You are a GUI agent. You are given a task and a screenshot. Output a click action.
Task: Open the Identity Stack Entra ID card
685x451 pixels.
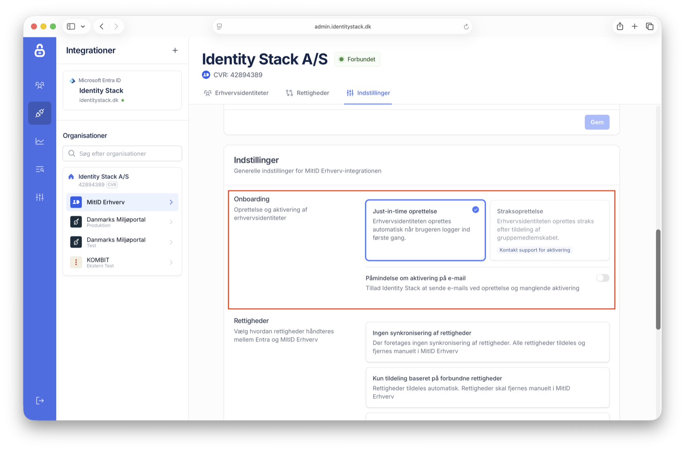122,90
